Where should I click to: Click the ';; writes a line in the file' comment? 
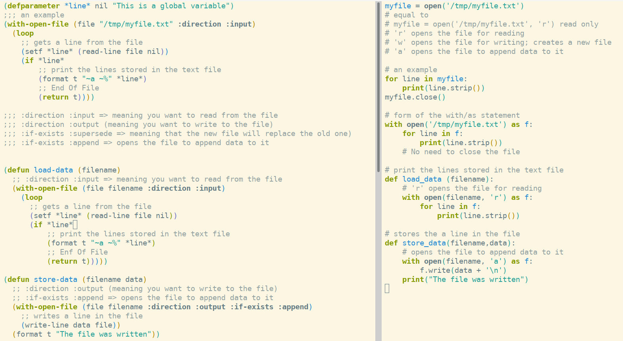[x=82, y=316]
